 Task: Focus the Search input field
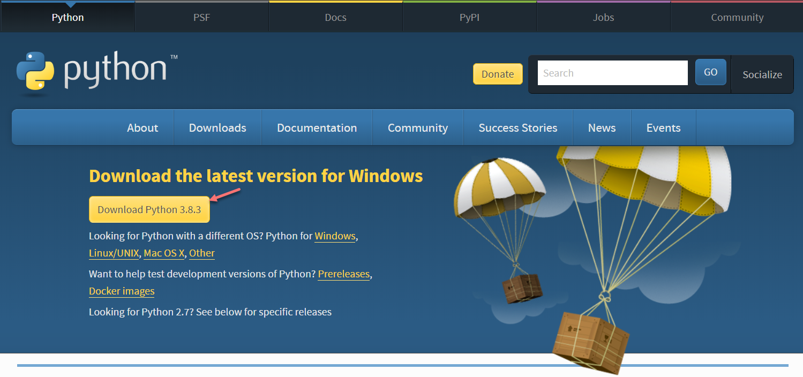coord(613,73)
